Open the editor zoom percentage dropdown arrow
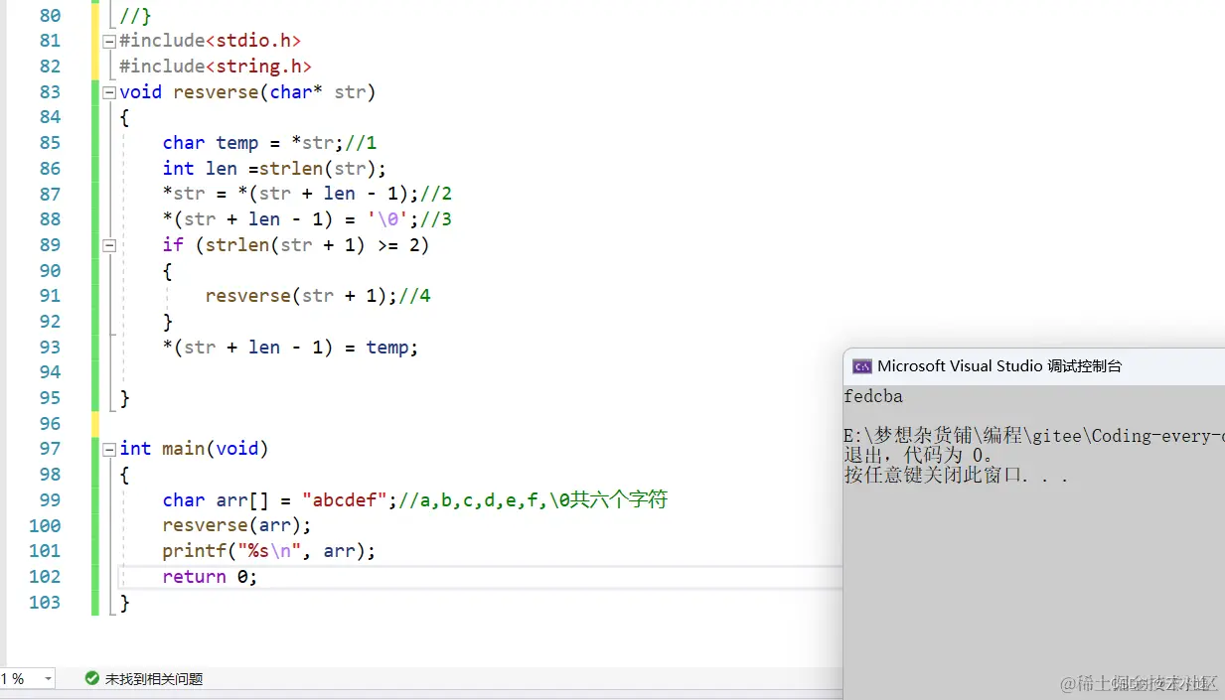The height and width of the screenshot is (700, 1225). click(x=48, y=679)
